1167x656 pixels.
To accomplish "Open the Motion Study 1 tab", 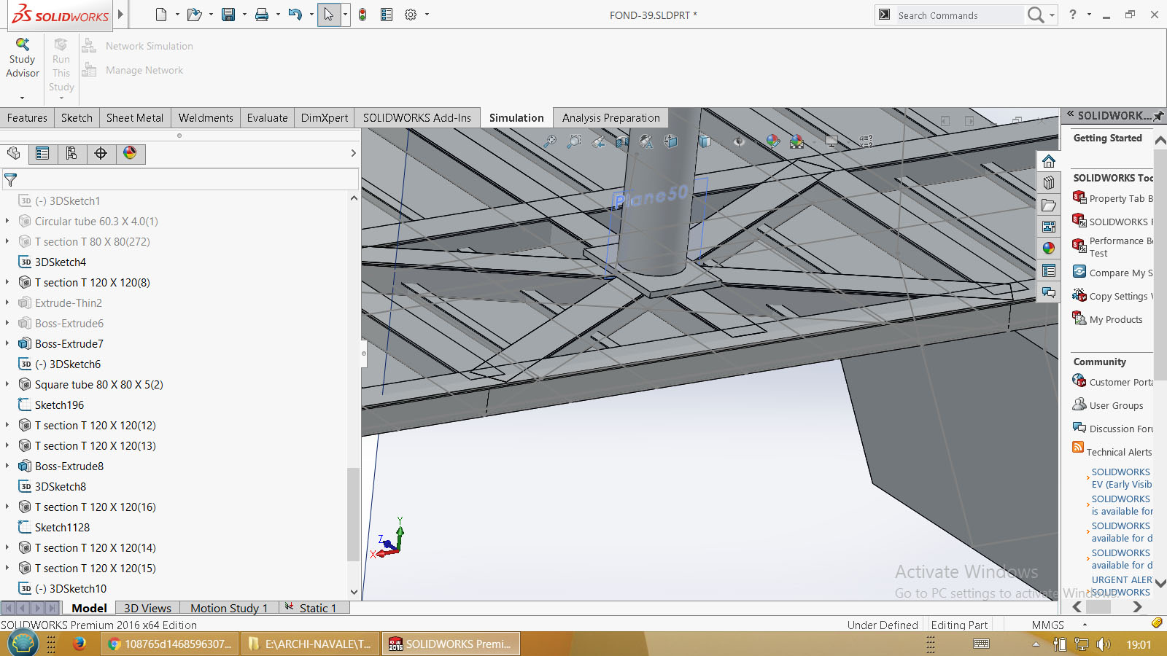I will (x=228, y=608).
